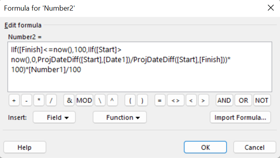
Task: Insert the plus operator
Action: [x=14, y=100]
